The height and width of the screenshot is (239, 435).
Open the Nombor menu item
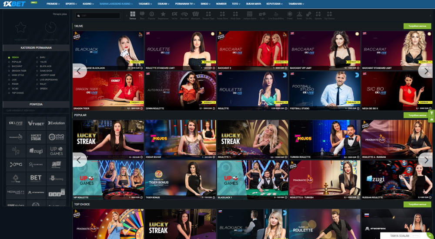click(x=221, y=4)
